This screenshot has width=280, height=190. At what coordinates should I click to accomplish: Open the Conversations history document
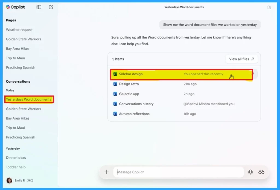[x=184, y=104]
